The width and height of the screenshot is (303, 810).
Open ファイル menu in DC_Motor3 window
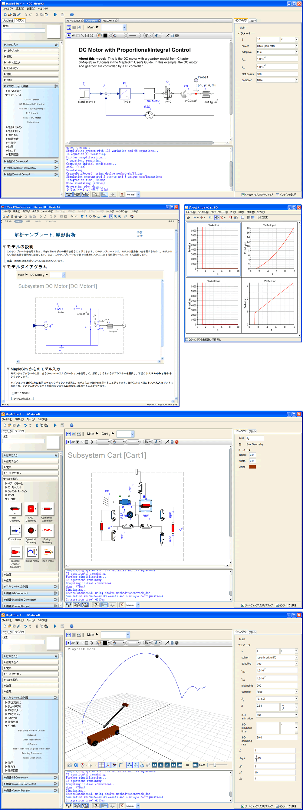pyautogui.click(x=7, y=8)
